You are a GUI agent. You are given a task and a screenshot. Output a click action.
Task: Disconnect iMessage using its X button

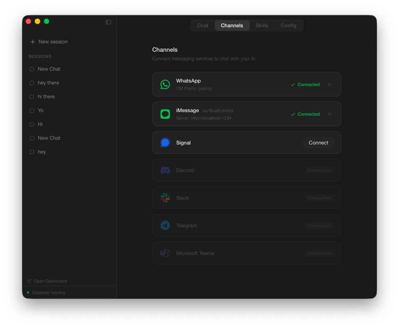coord(330,114)
